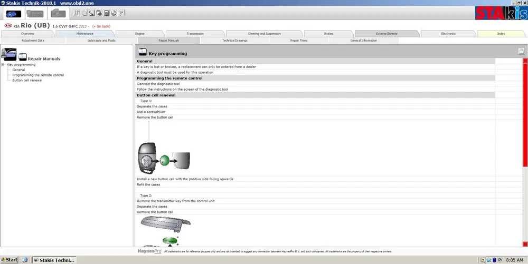Click the network tray icon beside clock

[499, 260]
